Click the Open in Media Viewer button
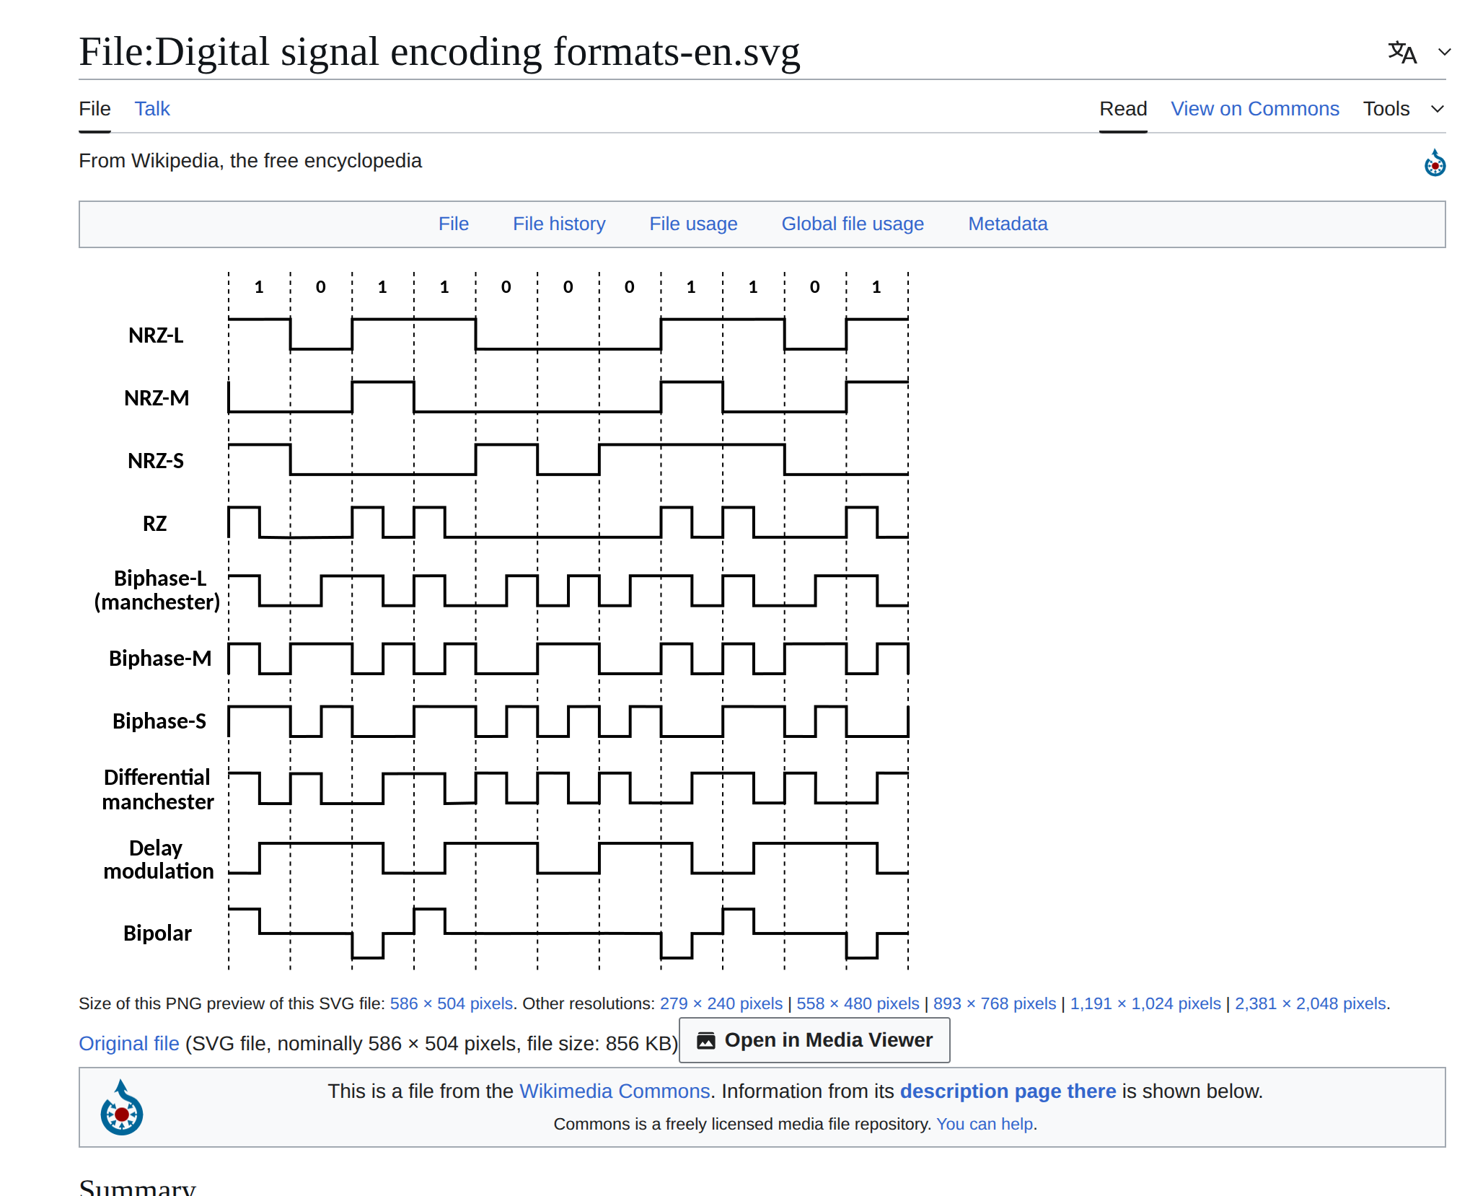Screen dimensions: 1470x1196 (x=814, y=1040)
